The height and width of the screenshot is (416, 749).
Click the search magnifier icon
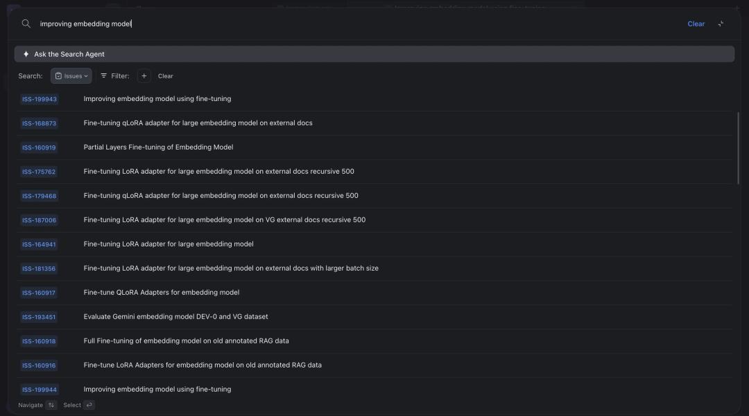(x=26, y=23)
